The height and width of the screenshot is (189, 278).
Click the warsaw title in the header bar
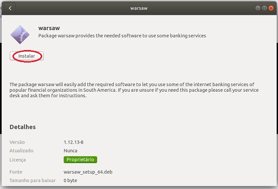point(139,8)
